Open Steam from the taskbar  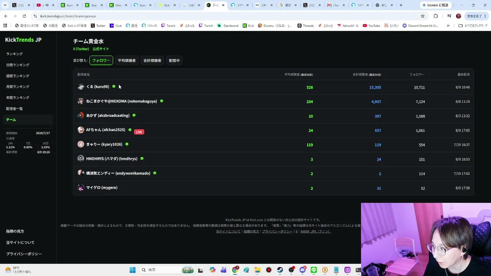pos(280,270)
